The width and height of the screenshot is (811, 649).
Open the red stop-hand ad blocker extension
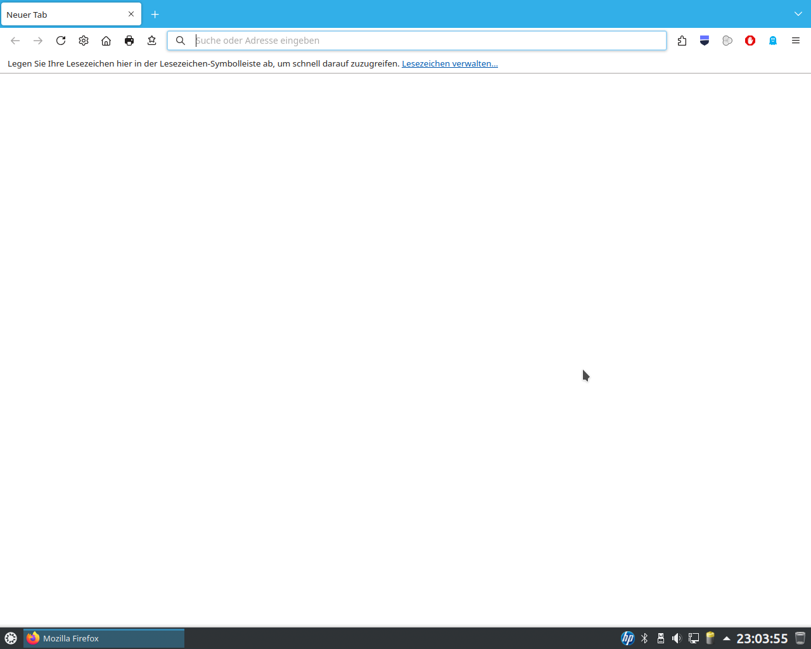(x=750, y=41)
